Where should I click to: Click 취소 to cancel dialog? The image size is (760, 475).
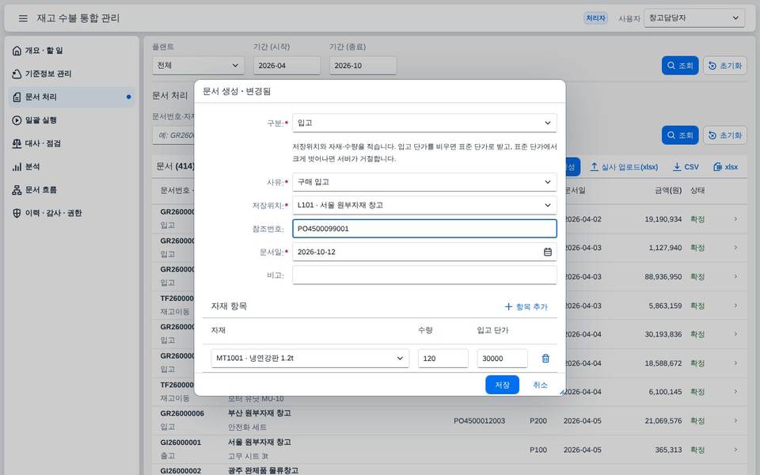pyautogui.click(x=540, y=385)
